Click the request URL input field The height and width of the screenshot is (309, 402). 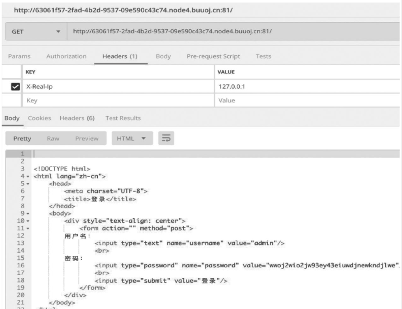[x=233, y=31]
